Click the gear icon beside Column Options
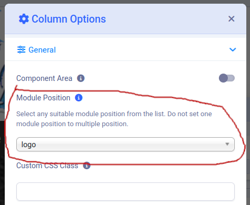The image size is (250, 205). coord(24,19)
